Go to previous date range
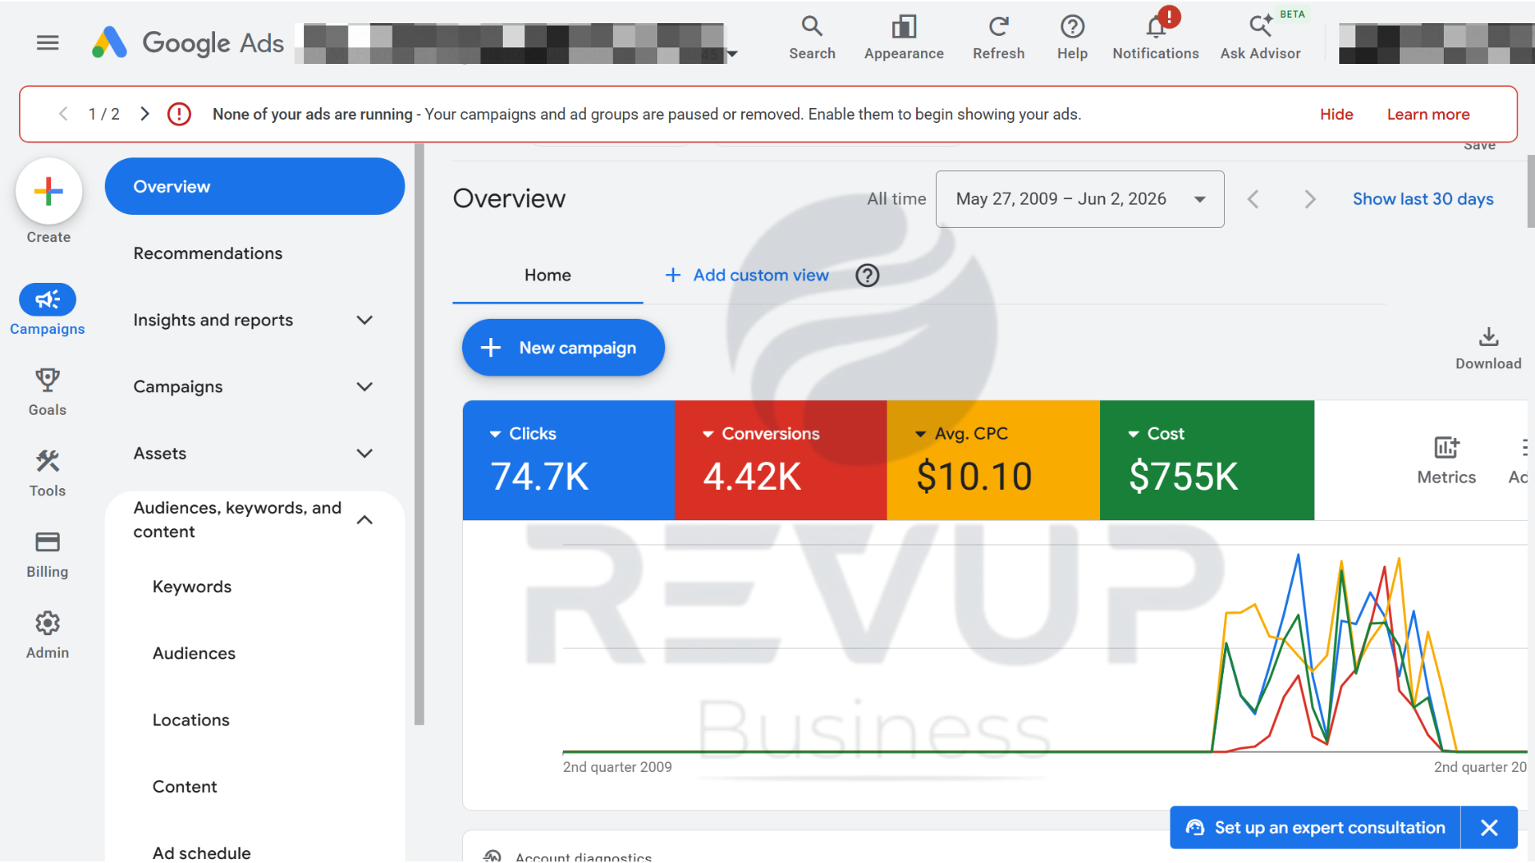Image resolution: width=1535 pixels, height=863 pixels. [1253, 199]
